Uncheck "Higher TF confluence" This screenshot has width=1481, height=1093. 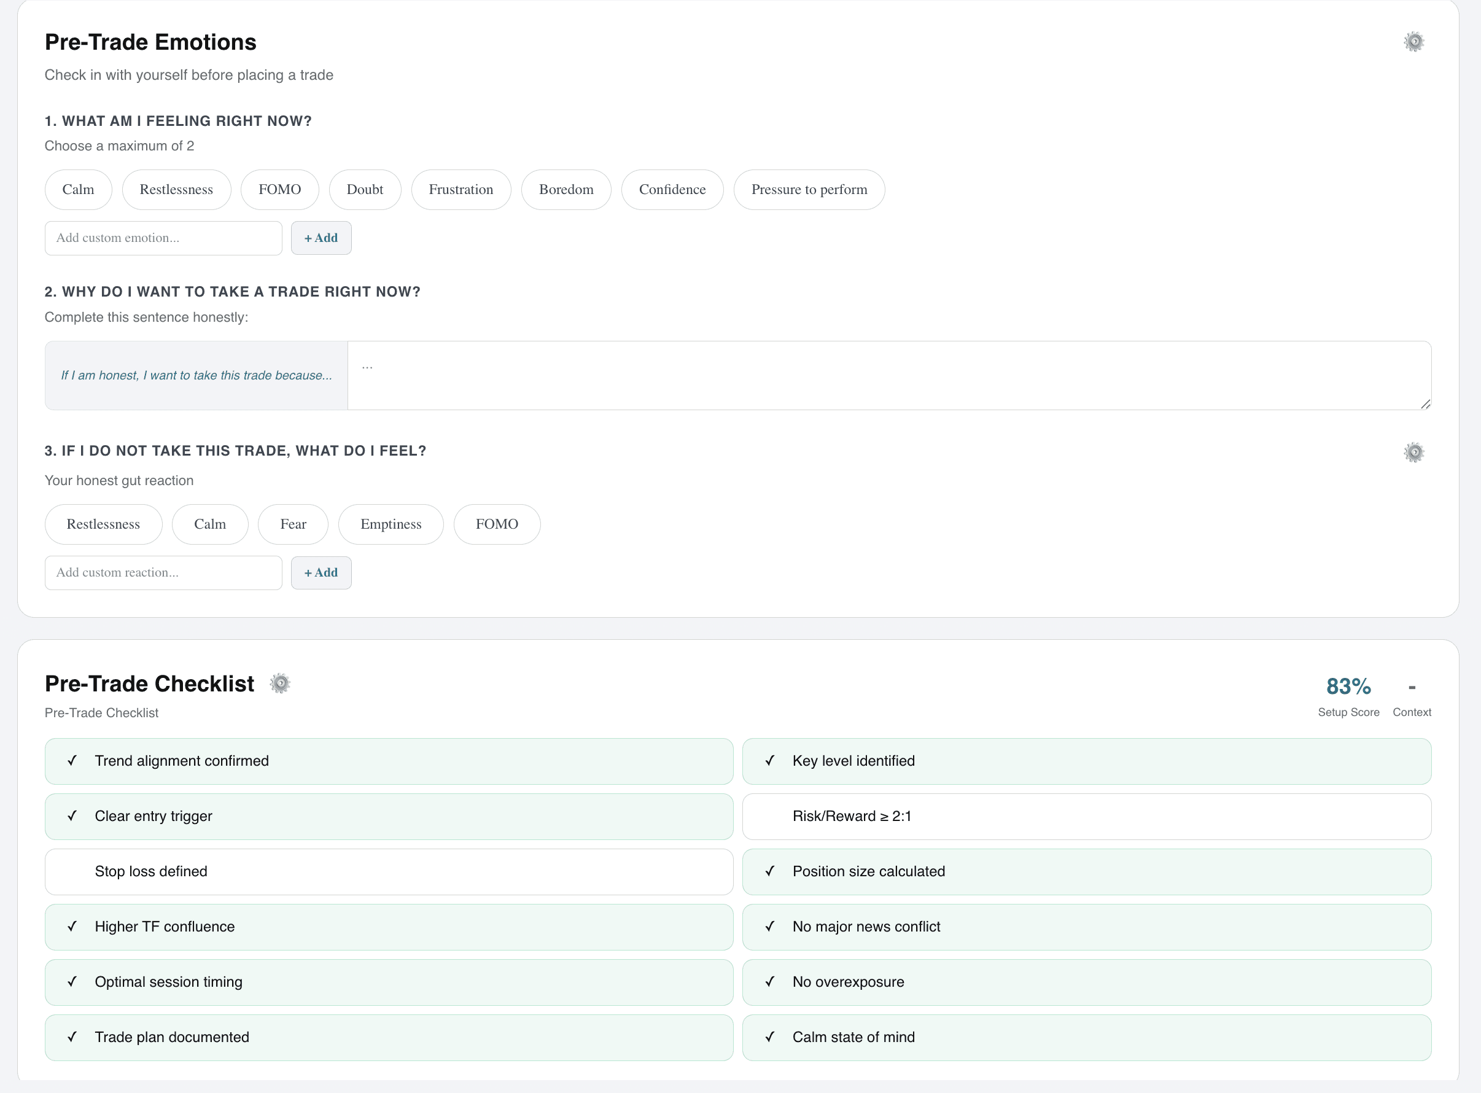click(x=387, y=926)
